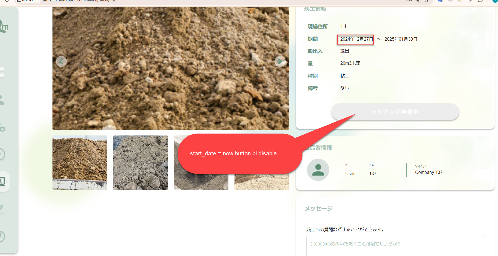
Task: Open the bottom circular help icon in sidebar
Action: (x=2, y=236)
